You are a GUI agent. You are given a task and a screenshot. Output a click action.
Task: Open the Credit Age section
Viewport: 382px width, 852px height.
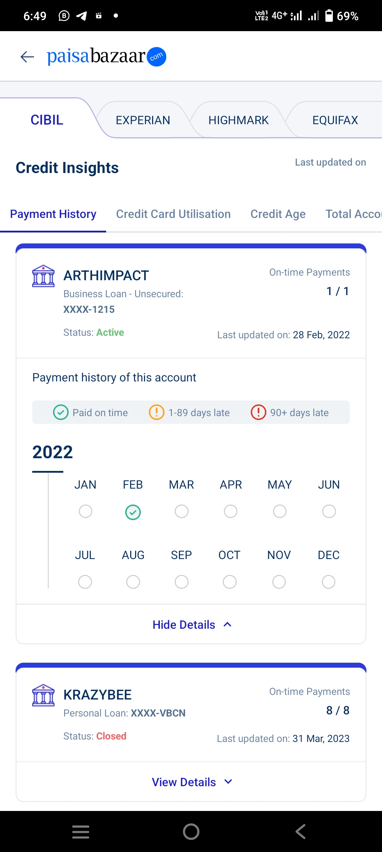(x=278, y=214)
